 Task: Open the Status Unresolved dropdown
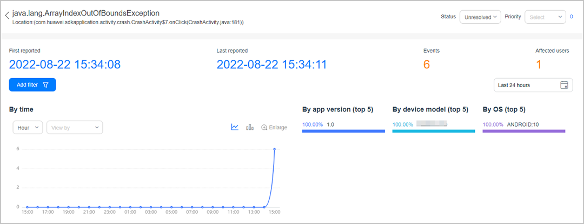pos(480,17)
